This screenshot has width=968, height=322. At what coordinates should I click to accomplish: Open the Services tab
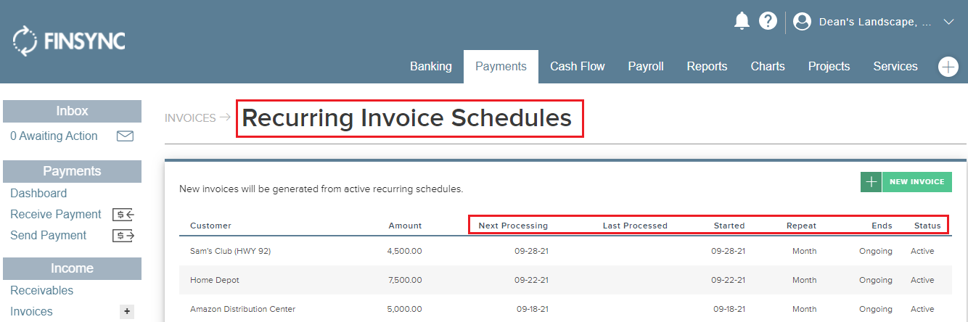pos(895,66)
